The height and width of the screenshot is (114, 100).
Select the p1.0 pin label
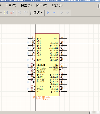coord(39,39)
